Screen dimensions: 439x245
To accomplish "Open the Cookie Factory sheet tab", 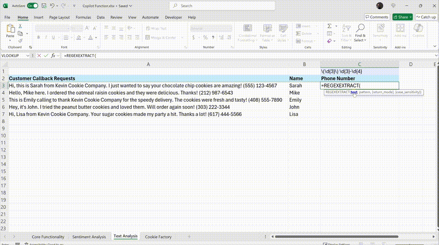I will tap(158, 237).
